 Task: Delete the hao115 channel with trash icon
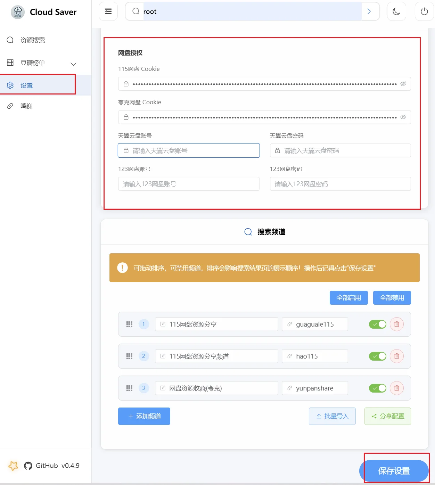click(397, 356)
